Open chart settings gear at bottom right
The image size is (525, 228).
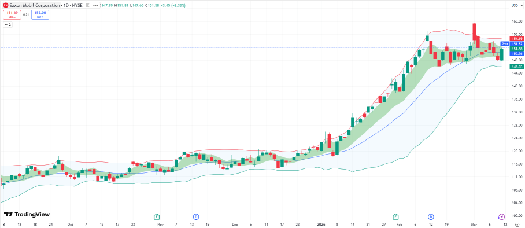pos(517,225)
